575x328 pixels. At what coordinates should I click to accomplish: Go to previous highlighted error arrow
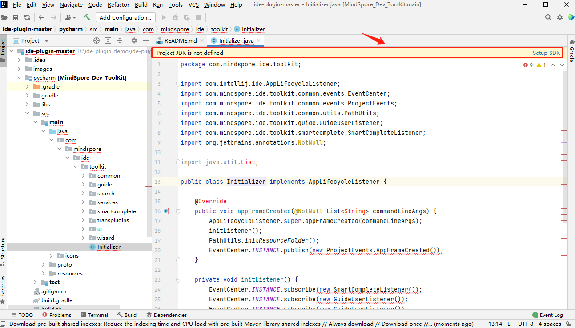tap(553, 65)
